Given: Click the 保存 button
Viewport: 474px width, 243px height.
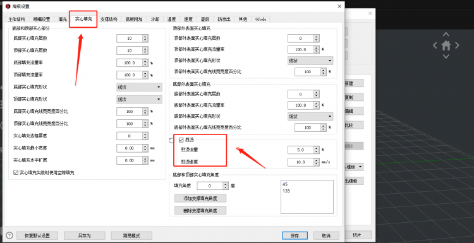Looking at the screenshot, I should coord(295,235).
